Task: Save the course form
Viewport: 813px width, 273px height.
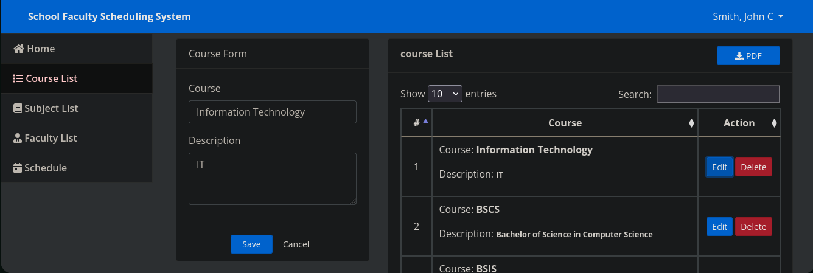Action: (251, 244)
